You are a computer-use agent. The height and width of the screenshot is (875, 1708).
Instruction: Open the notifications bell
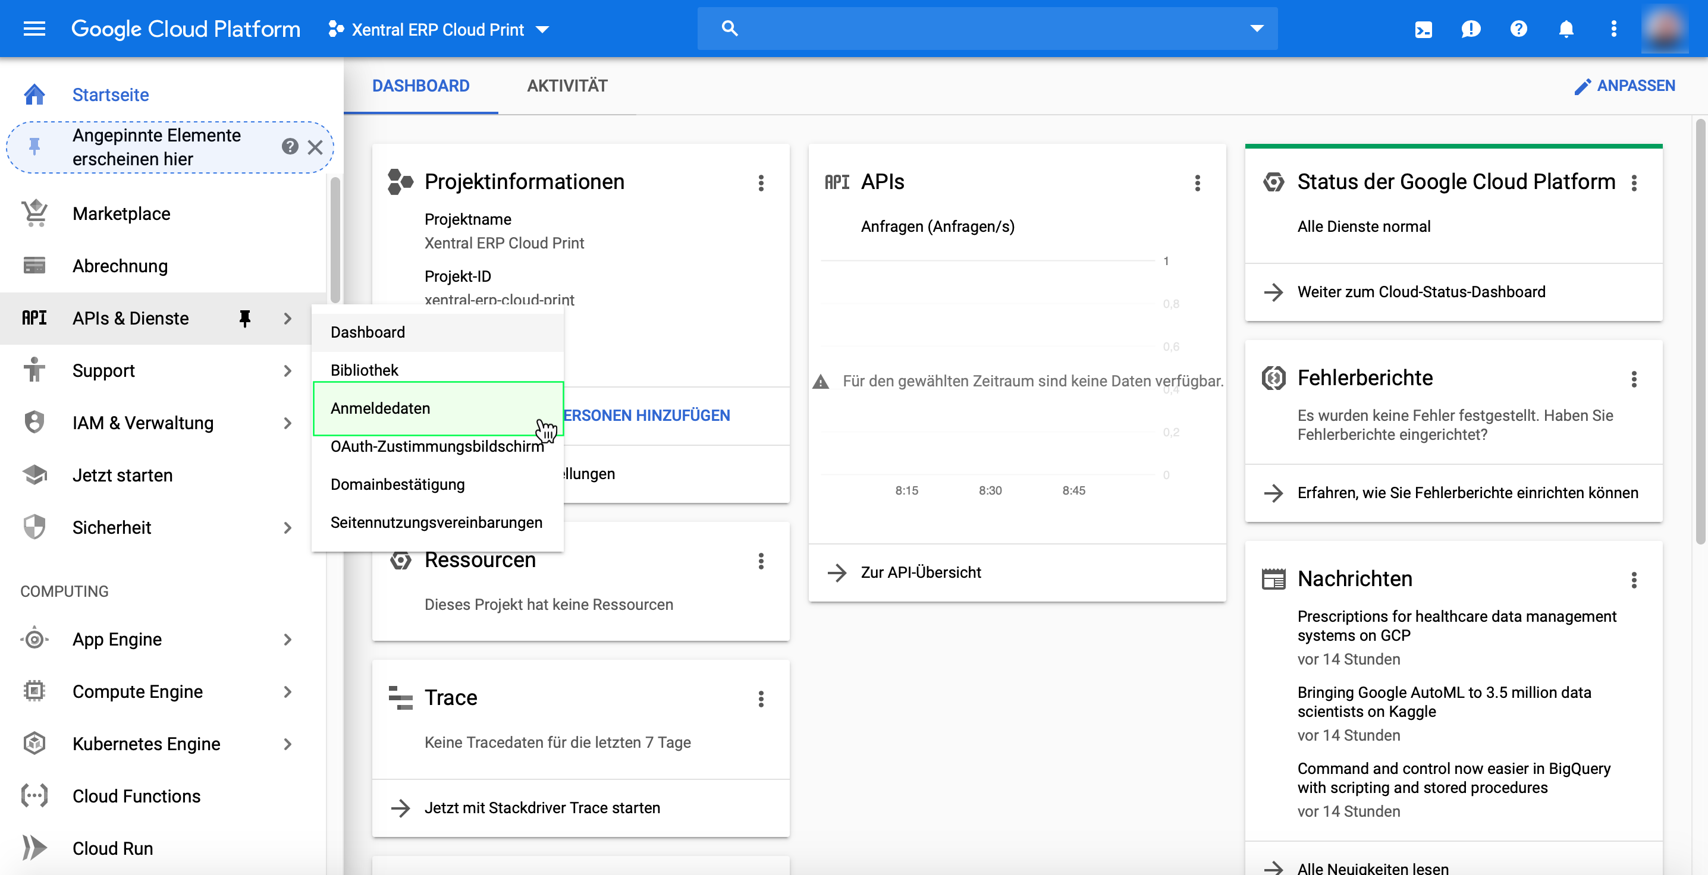1565,29
